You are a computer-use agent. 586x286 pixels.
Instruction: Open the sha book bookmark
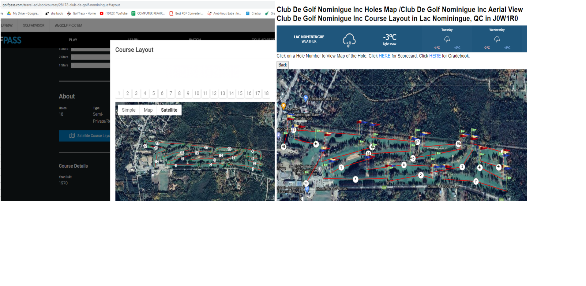54,13
